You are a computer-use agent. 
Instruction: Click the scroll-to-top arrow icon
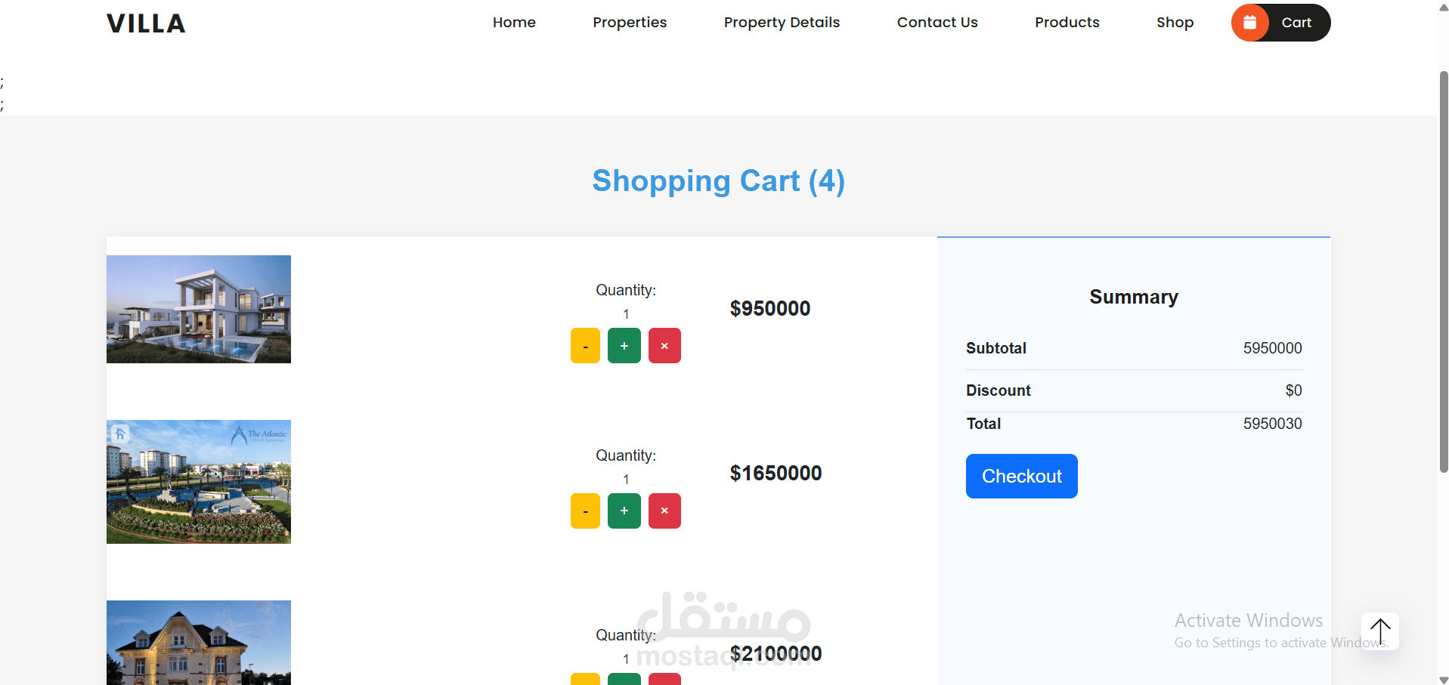1380,631
